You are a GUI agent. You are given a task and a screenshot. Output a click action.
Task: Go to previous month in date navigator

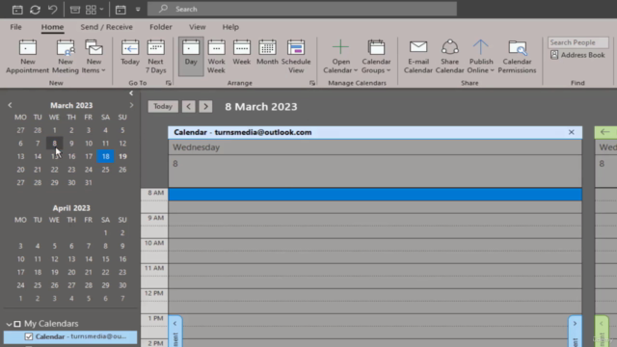(10, 105)
